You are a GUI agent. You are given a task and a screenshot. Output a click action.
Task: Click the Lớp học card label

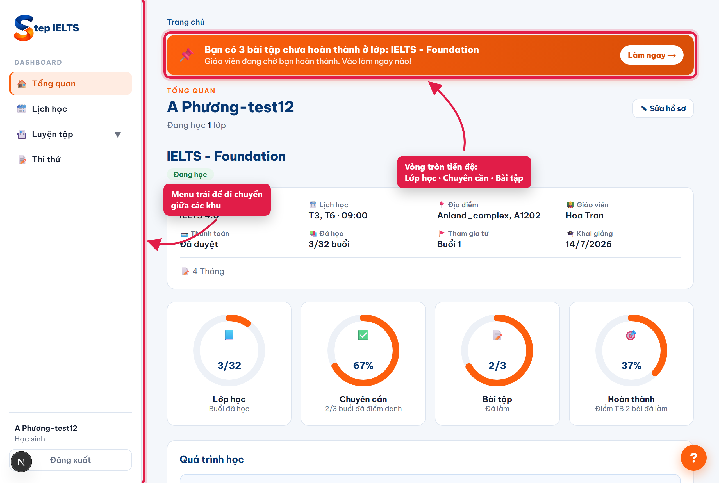[x=229, y=399]
